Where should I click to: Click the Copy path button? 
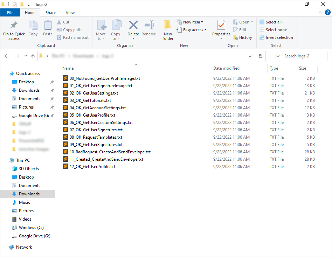tap(69, 30)
